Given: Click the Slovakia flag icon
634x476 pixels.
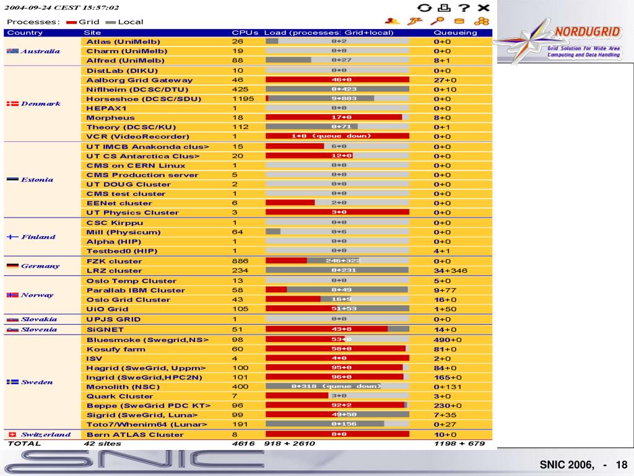Looking at the screenshot, I should [x=12, y=319].
